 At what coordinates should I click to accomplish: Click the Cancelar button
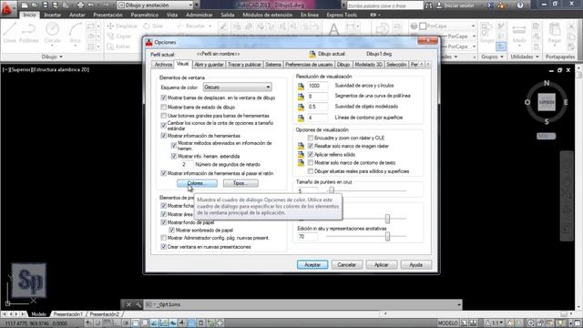[x=346, y=265]
